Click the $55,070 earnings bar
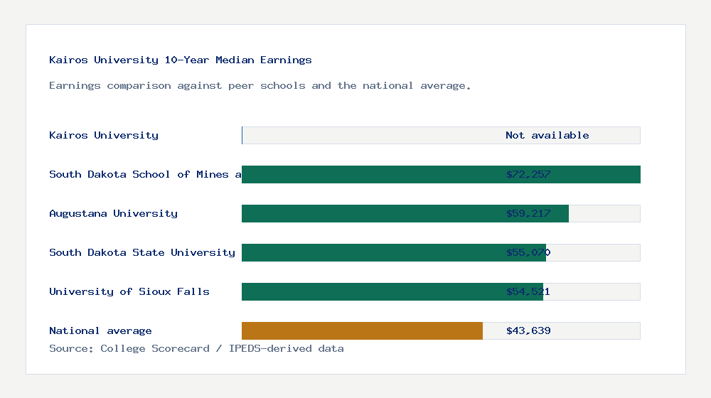The height and width of the screenshot is (398, 711). pos(394,252)
